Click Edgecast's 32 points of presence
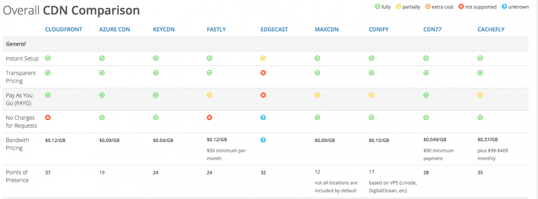The image size is (538, 199). tap(264, 172)
